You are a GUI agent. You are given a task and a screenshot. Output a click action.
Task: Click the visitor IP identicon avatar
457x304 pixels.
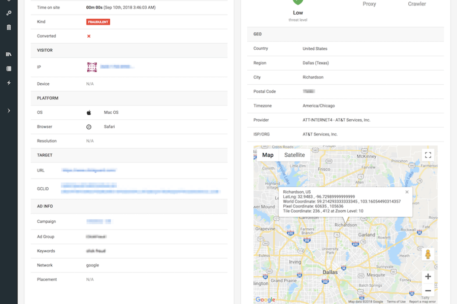coord(91,67)
